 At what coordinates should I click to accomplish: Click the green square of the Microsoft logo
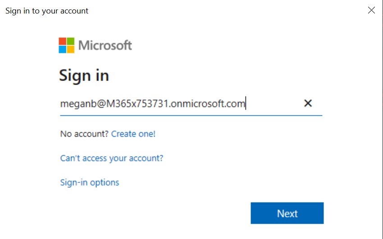click(x=70, y=41)
